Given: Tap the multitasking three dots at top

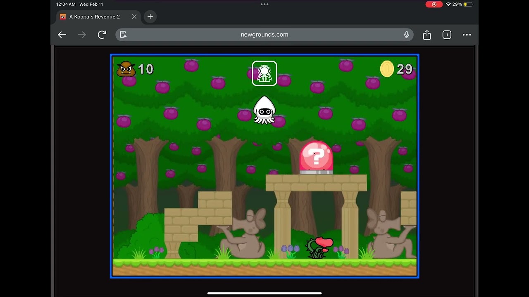Looking at the screenshot, I should click(264, 4).
